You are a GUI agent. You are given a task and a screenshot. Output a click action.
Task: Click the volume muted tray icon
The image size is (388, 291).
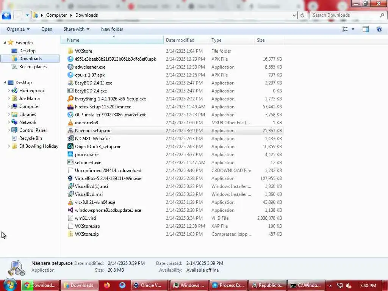pyautogui.click(x=349, y=286)
